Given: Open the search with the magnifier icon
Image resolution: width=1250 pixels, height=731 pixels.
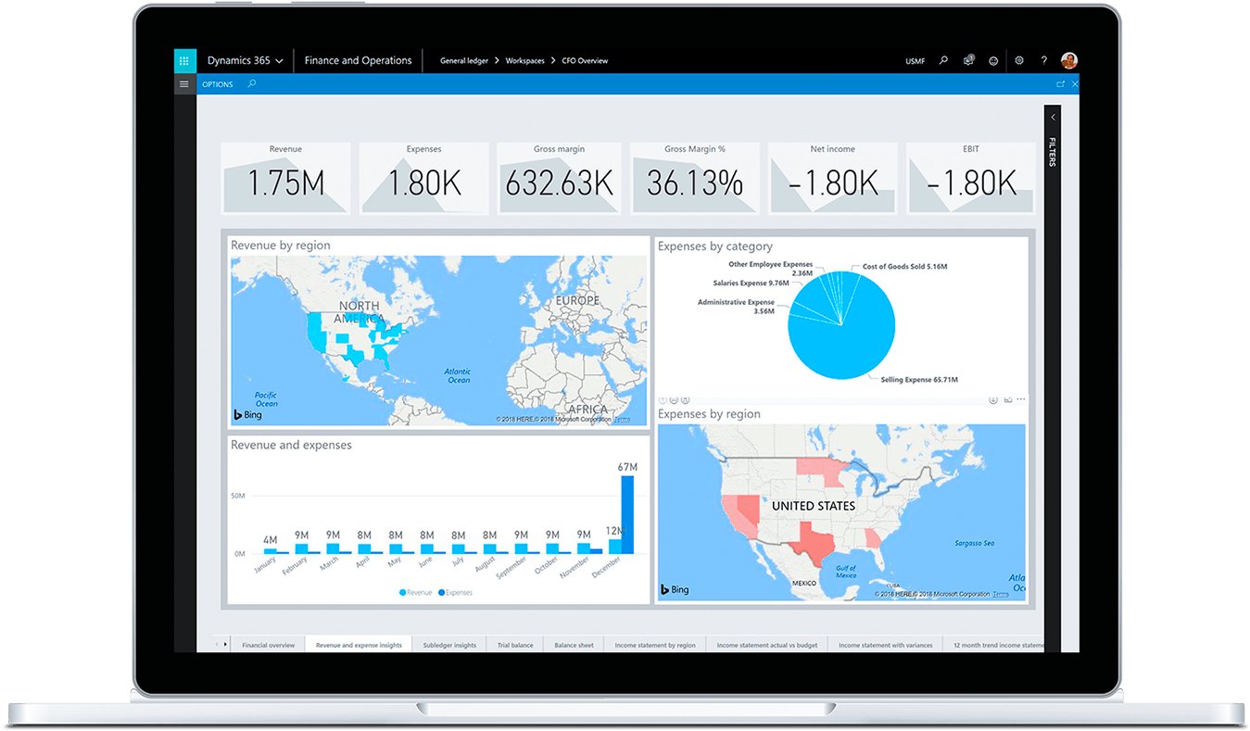Looking at the screenshot, I should [942, 59].
